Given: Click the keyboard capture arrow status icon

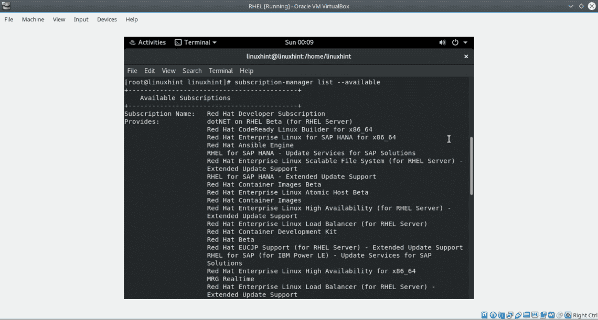Looking at the screenshot, I should [568, 315].
